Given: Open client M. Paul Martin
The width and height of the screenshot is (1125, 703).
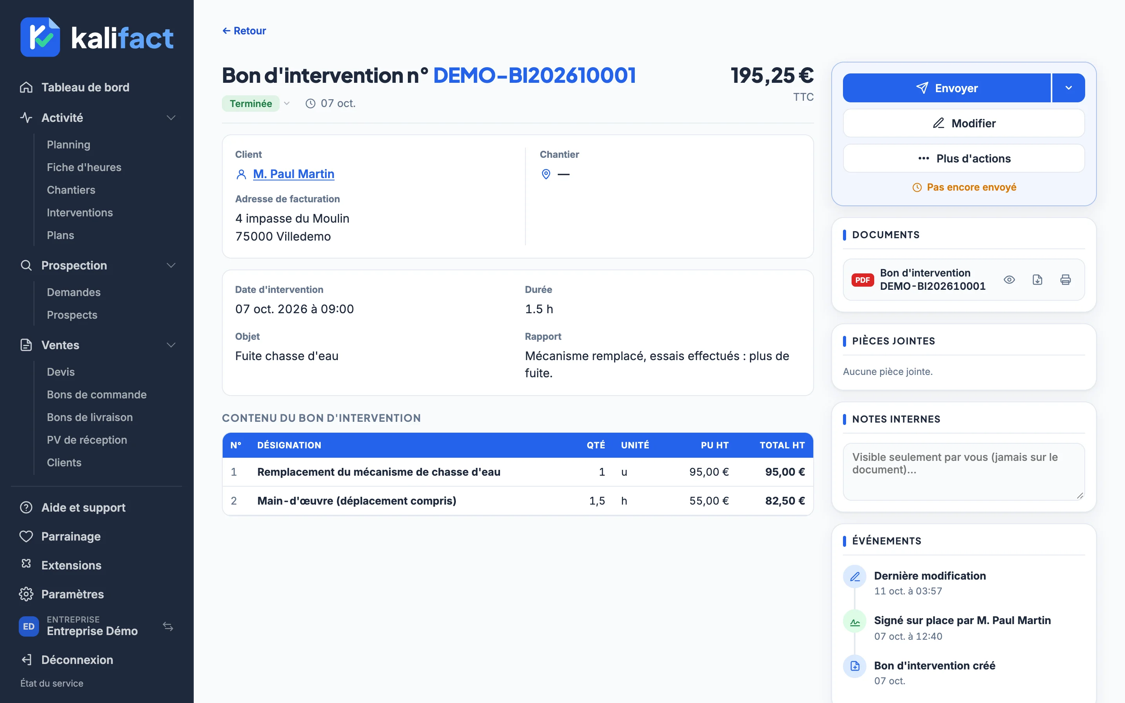Looking at the screenshot, I should pyautogui.click(x=293, y=174).
